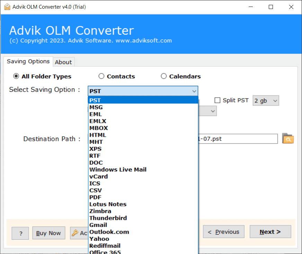Open the 2 gb split size dropdown
The width and height of the screenshot is (302, 254).
coord(266,101)
